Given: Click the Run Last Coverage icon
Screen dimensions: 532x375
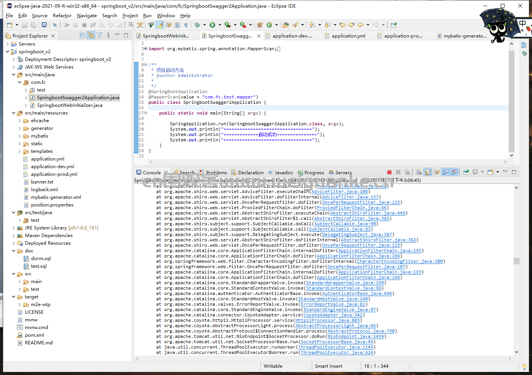Looking at the screenshot, I should 228,25.
